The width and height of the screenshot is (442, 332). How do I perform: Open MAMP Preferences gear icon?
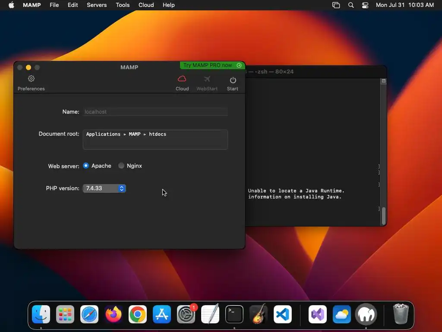coord(31,79)
